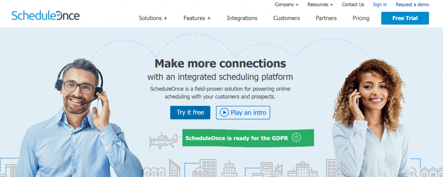Image resolution: width=443 pixels, height=177 pixels.
Task: Expand the Solutions + menu
Action: pos(153,18)
